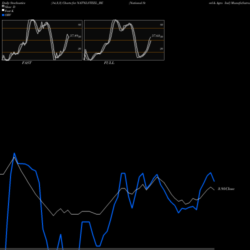Click the blue OBV legend swatch
Image resolution: width=250 pixels, height=250 pixels.
(x=3, y=15)
